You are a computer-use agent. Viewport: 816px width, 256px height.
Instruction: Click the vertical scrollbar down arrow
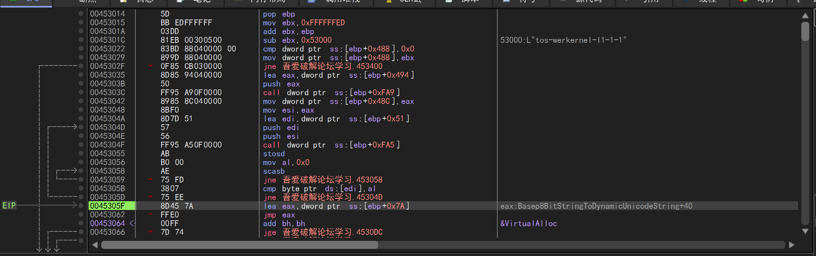tap(805, 231)
